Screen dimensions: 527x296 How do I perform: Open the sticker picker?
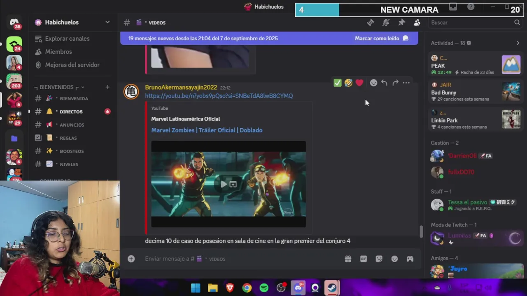(x=379, y=259)
